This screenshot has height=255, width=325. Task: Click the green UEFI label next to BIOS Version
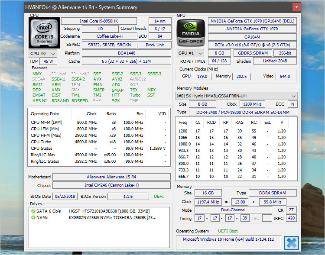pos(159,197)
